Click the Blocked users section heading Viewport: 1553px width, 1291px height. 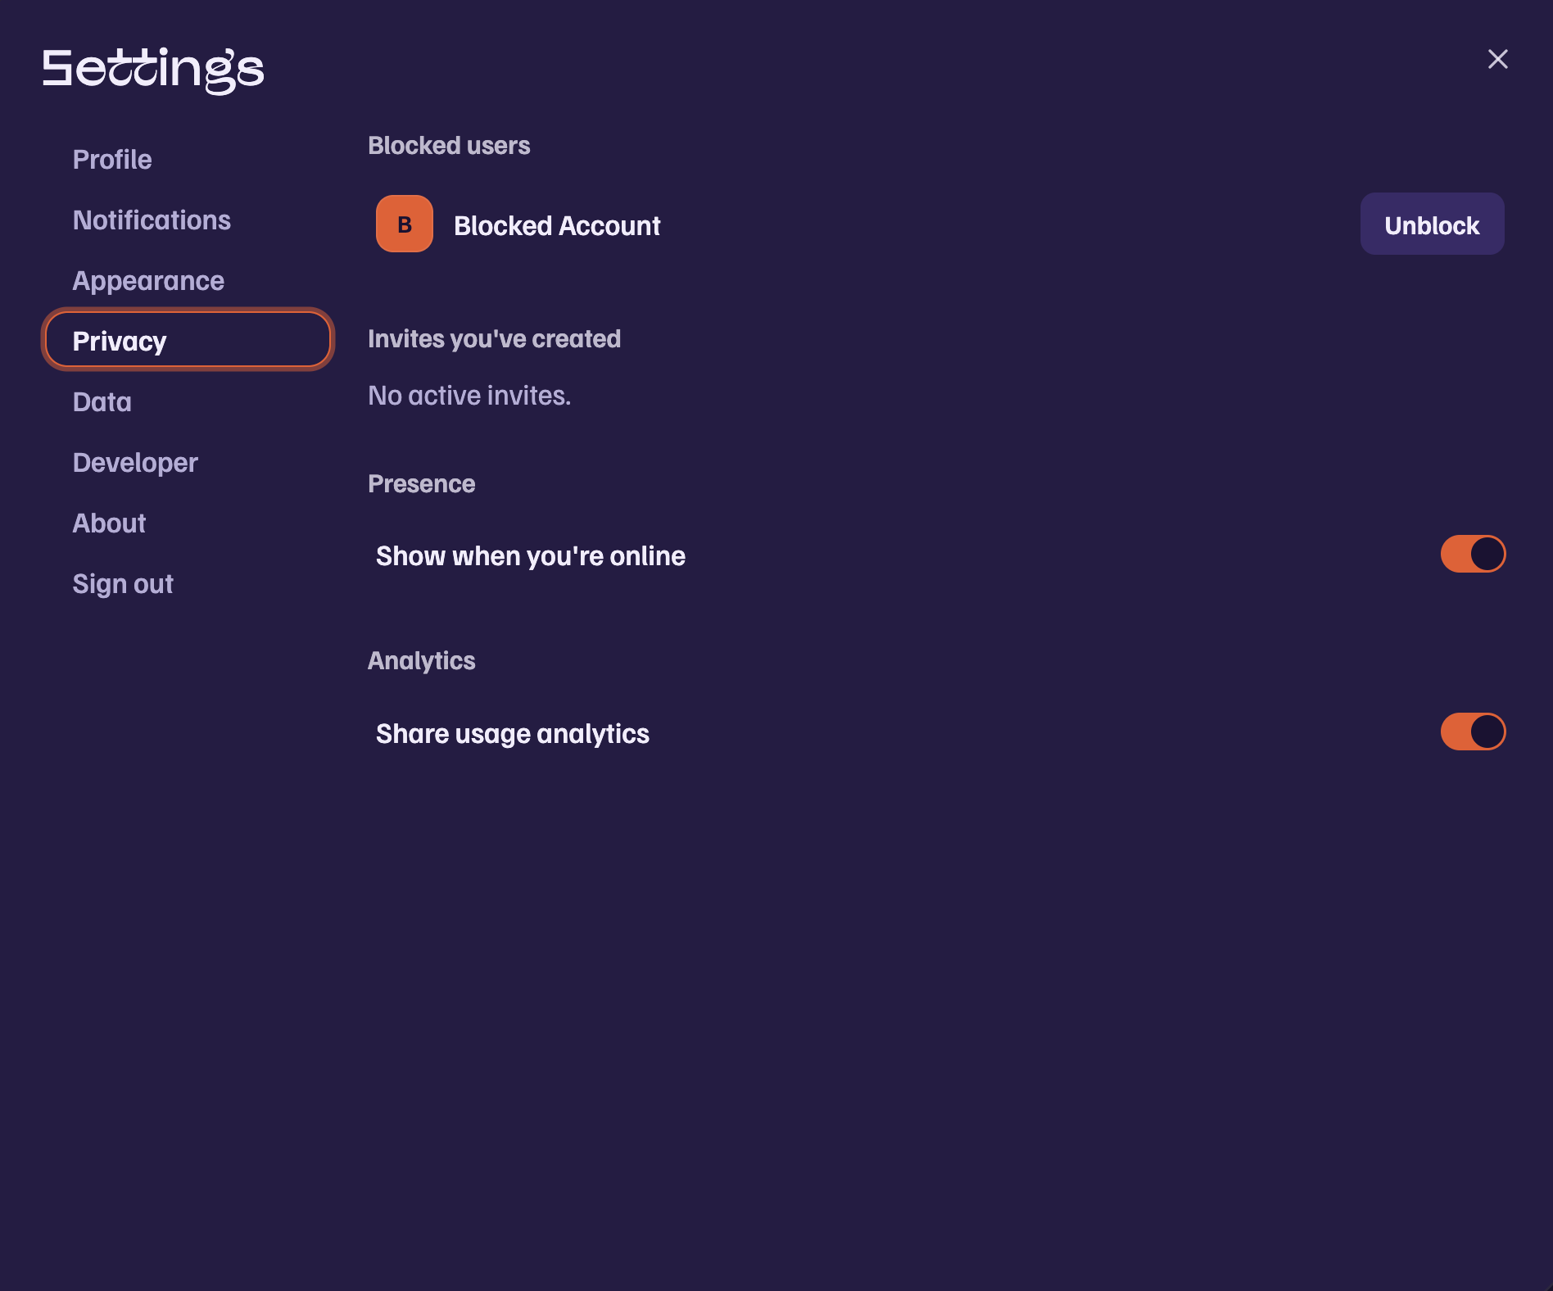449,145
